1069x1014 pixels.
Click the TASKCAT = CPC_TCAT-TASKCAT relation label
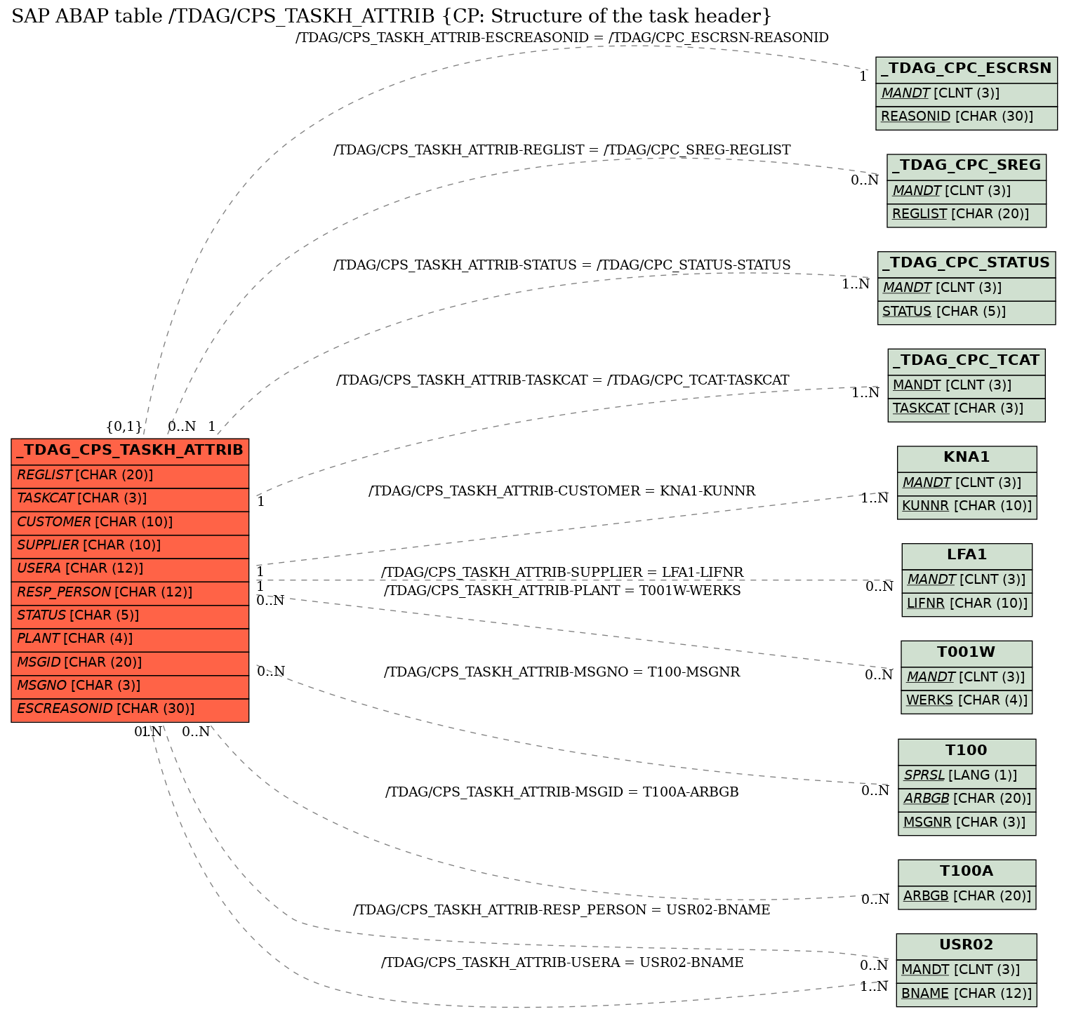click(x=562, y=380)
